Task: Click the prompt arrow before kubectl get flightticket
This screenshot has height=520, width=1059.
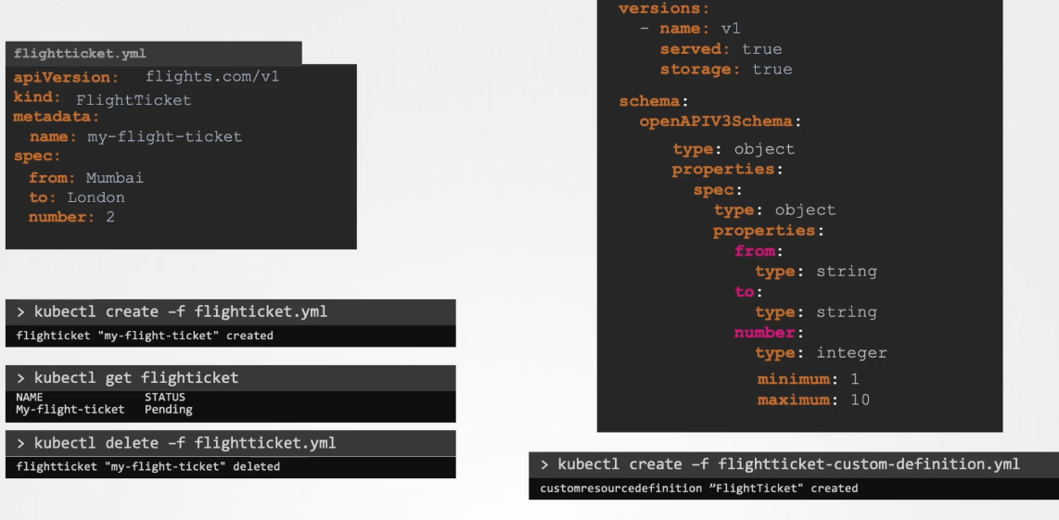Action: coord(20,377)
